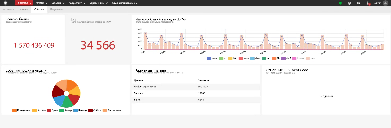The height and width of the screenshot is (128, 391).
Task: Toggle the total series in the EPM legend
Action: click(x=310, y=58)
